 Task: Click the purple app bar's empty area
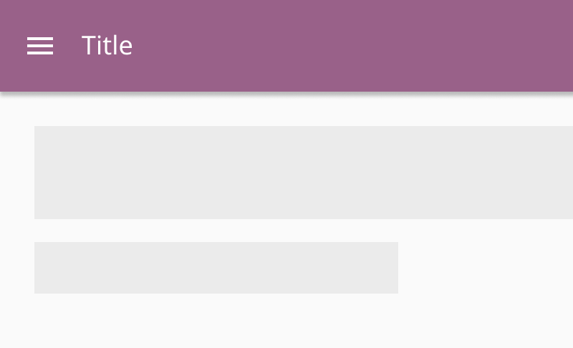358,46
